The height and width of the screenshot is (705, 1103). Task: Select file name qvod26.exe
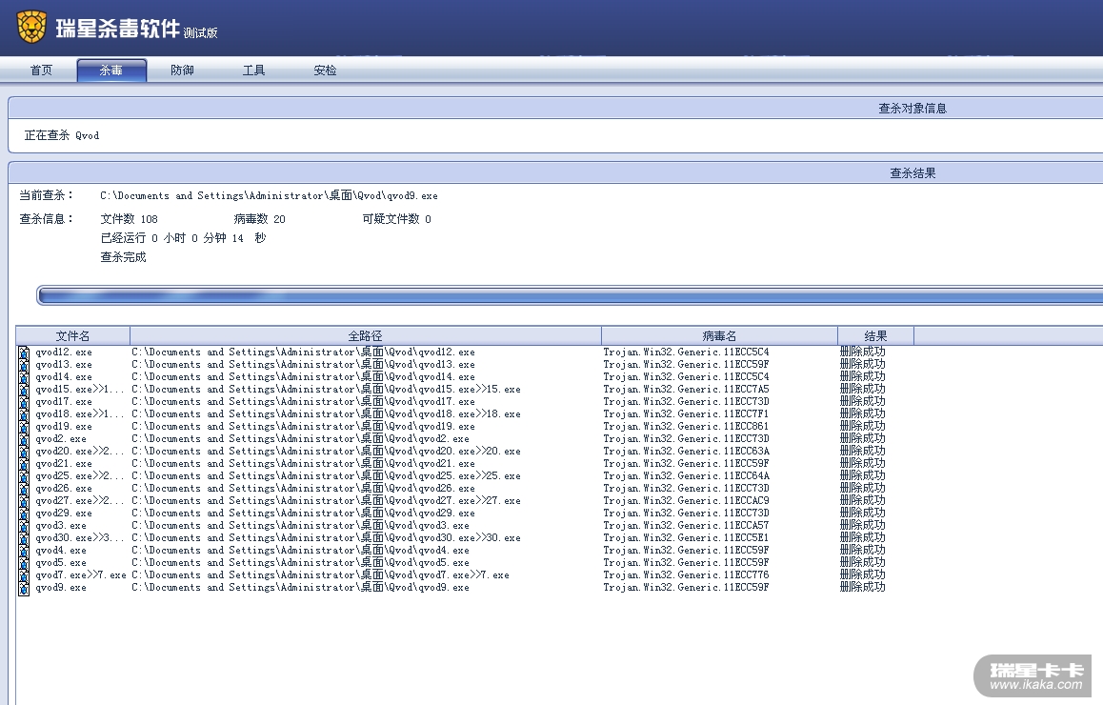(63, 489)
